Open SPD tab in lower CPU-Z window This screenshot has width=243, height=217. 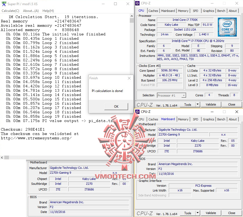tap(195, 119)
